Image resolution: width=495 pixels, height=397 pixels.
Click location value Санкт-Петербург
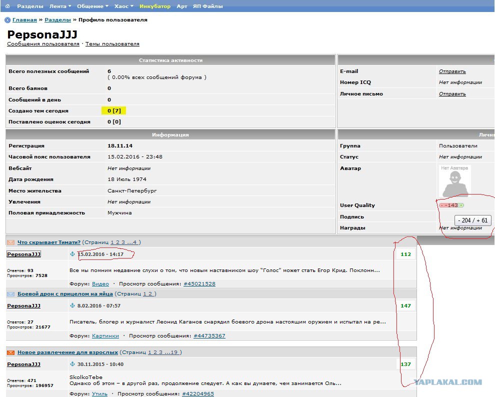[x=132, y=191]
